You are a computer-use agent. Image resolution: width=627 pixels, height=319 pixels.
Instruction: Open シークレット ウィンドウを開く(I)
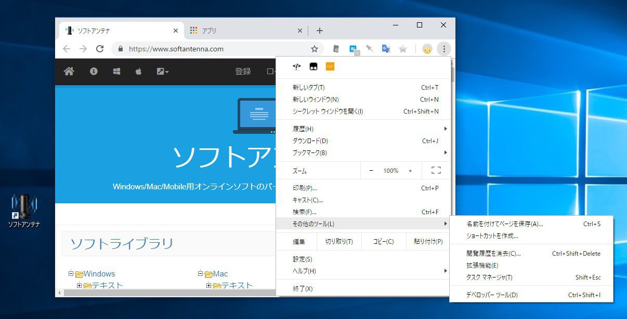pos(363,112)
